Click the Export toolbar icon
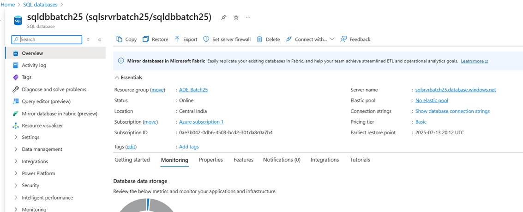The width and height of the screenshot is (523, 212). pos(177,40)
